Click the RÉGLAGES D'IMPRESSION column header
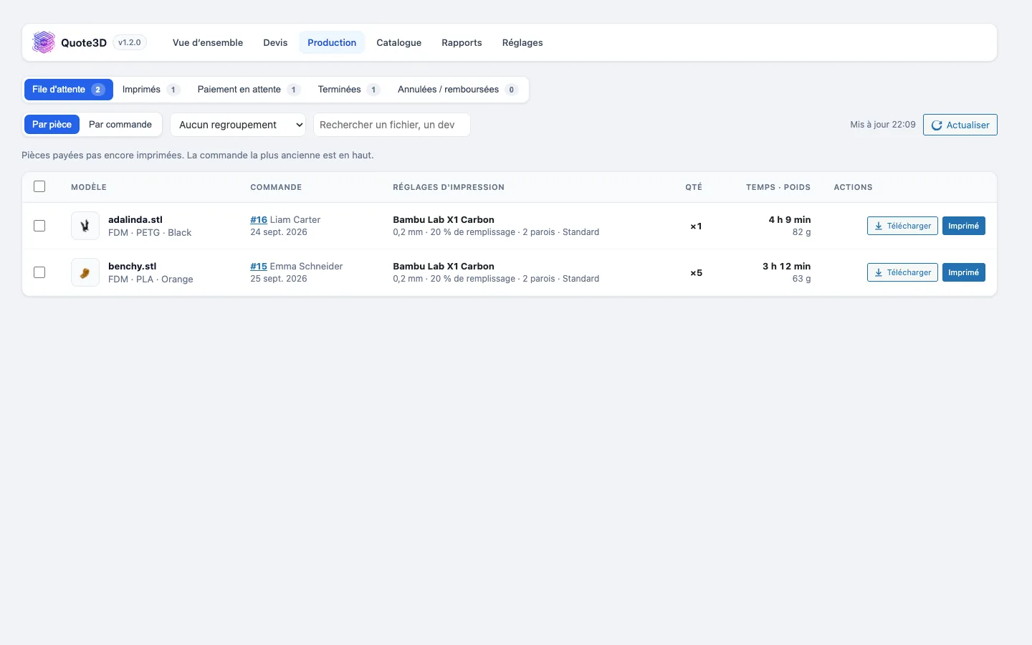This screenshot has width=1032, height=645. tap(449, 187)
